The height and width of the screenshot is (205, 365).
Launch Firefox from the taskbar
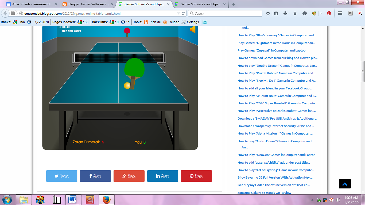106,199
